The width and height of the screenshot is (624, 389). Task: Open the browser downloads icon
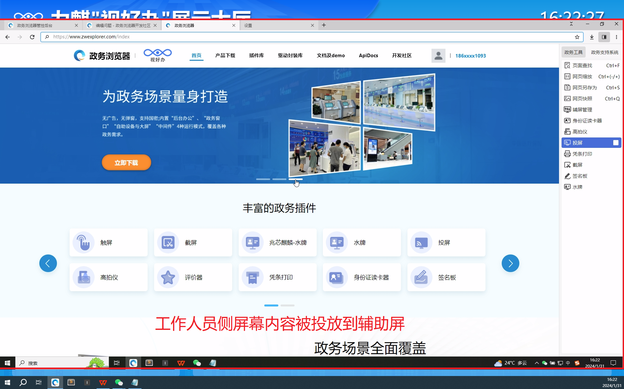592,37
